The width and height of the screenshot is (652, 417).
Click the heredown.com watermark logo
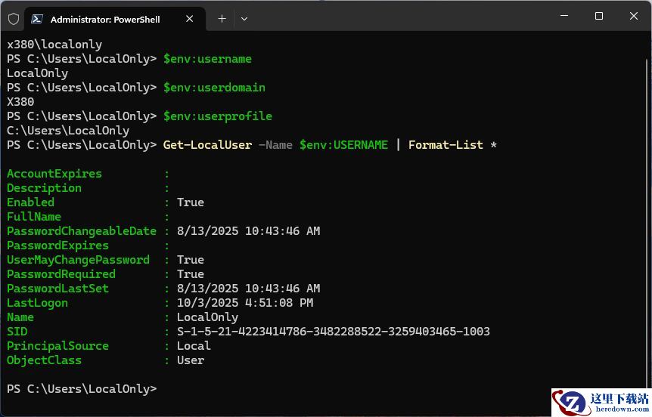(601, 402)
